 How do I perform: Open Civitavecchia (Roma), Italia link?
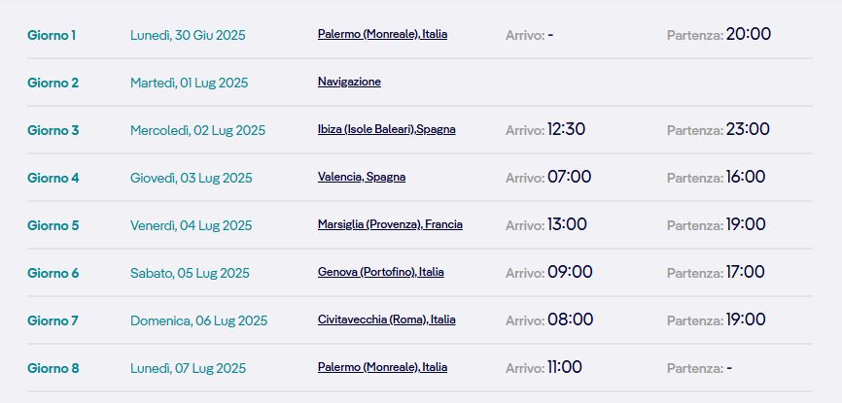click(387, 319)
